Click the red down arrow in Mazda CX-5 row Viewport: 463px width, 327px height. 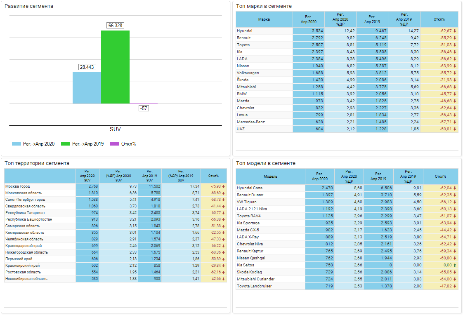[x=455, y=230]
